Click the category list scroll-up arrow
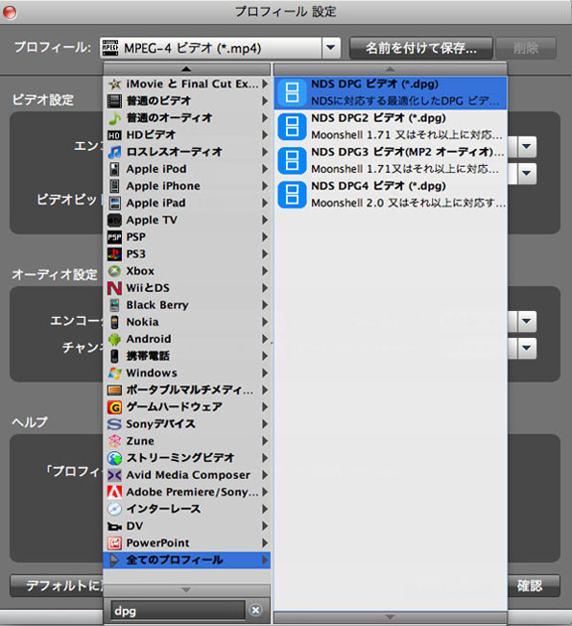The image size is (572, 626). [186, 69]
